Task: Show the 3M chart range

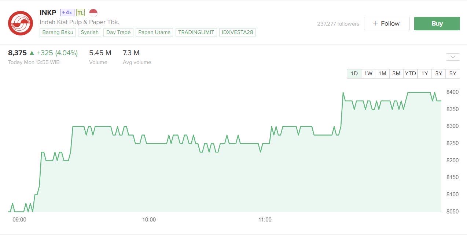Action: click(x=396, y=73)
